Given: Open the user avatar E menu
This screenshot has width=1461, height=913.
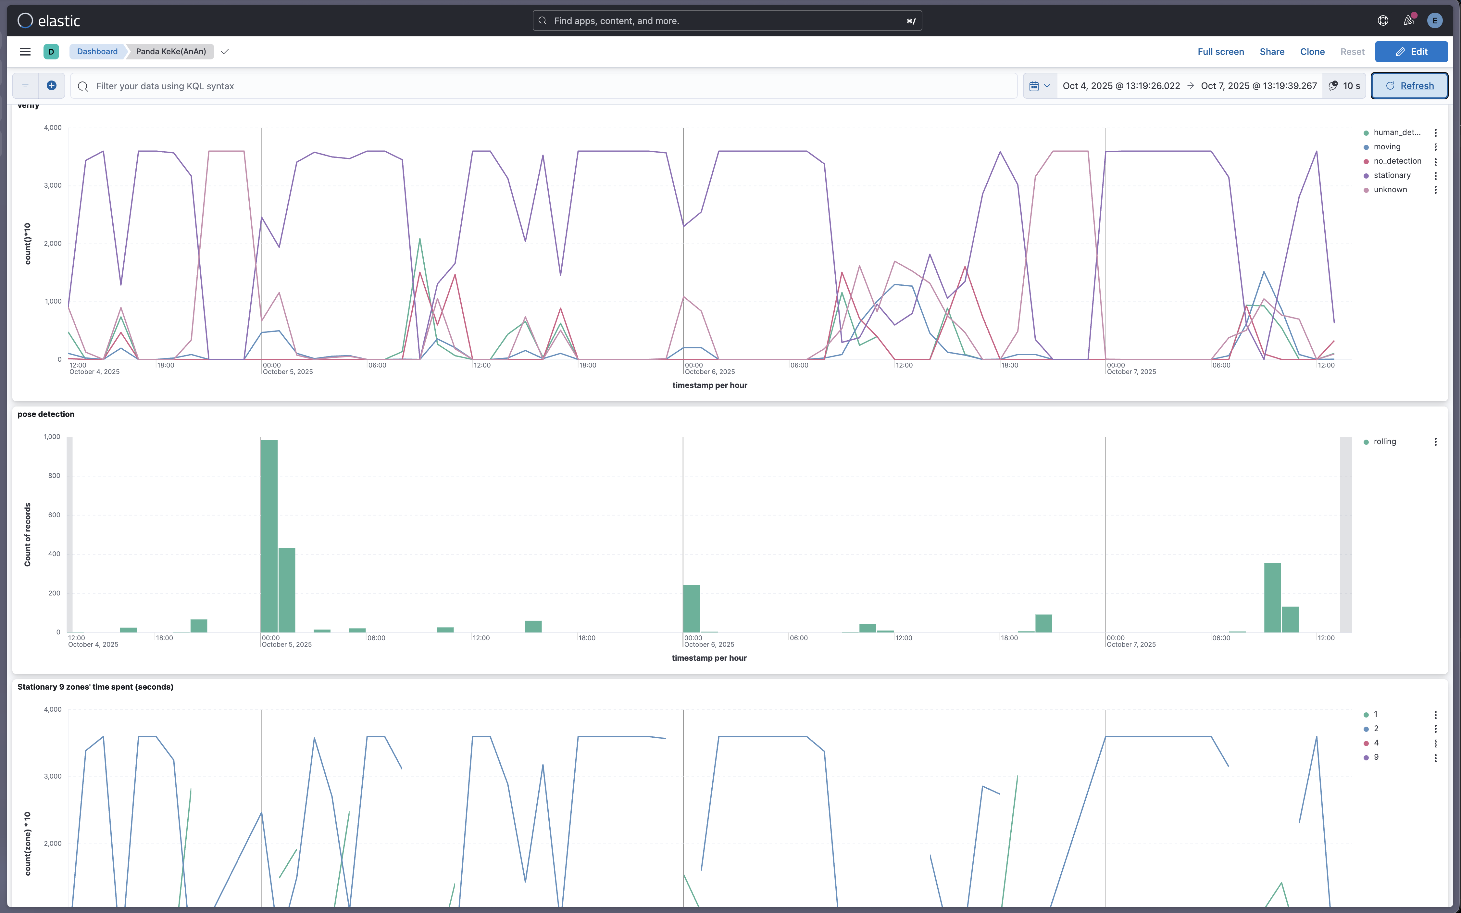Looking at the screenshot, I should click(1434, 20).
